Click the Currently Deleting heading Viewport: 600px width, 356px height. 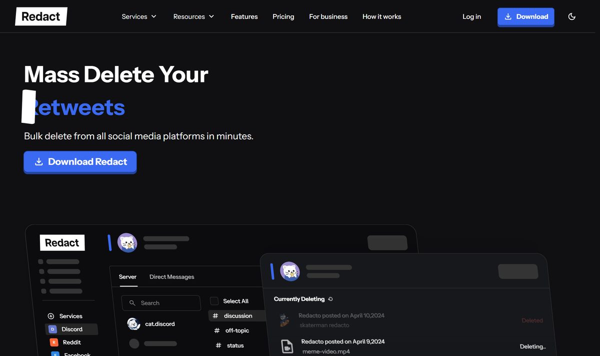(x=299, y=299)
